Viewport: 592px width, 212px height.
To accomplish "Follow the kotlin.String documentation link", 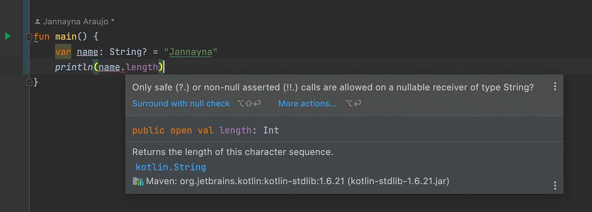I will (171, 167).
